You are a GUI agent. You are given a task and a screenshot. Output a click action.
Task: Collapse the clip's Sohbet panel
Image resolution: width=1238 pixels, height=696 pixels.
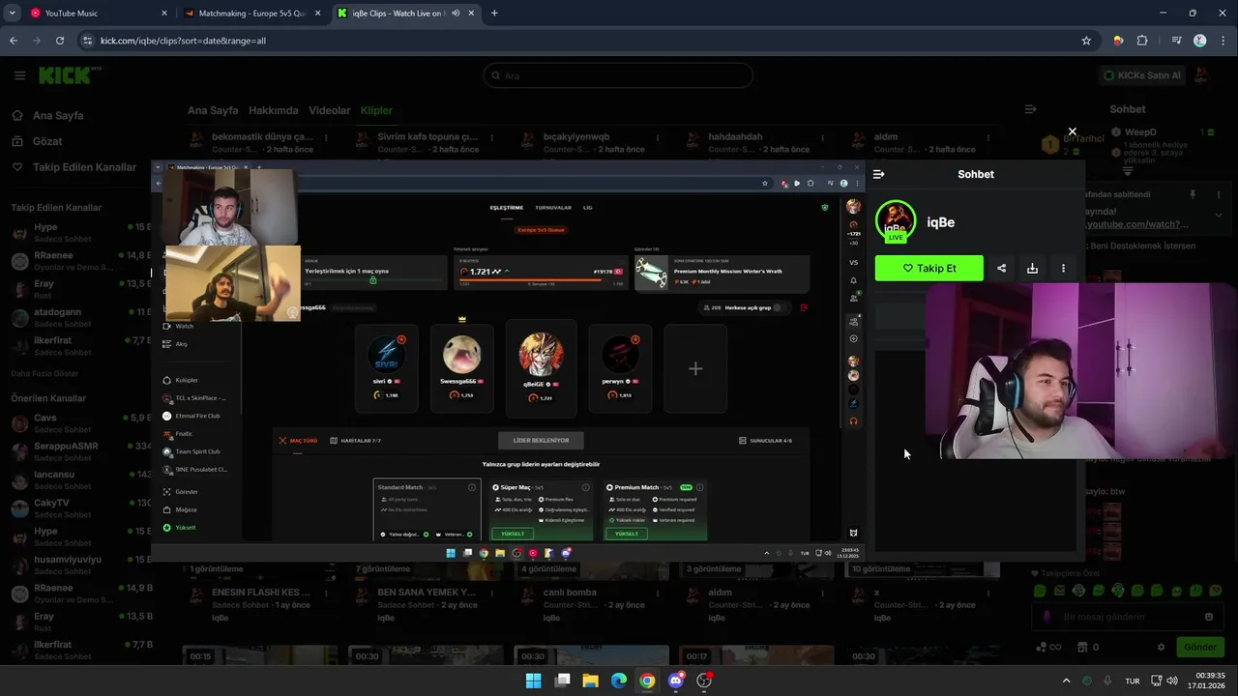878,174
